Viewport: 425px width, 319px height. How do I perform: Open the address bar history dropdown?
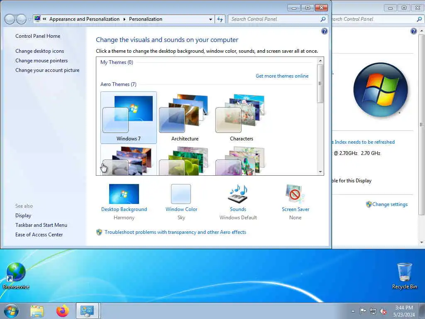(x=210, y=19)
